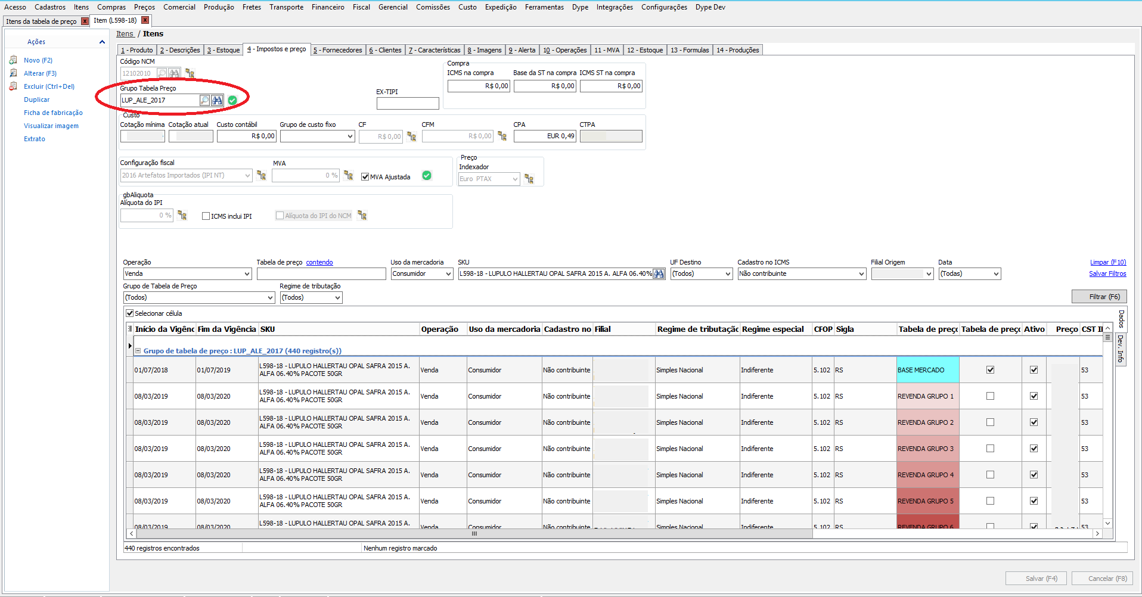Screen dimensions: 1142x597
Task: Click the Tabela de preço filter text field
Action: click(x=321, y=273)
